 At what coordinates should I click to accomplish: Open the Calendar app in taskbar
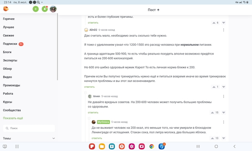pos(112,146)
